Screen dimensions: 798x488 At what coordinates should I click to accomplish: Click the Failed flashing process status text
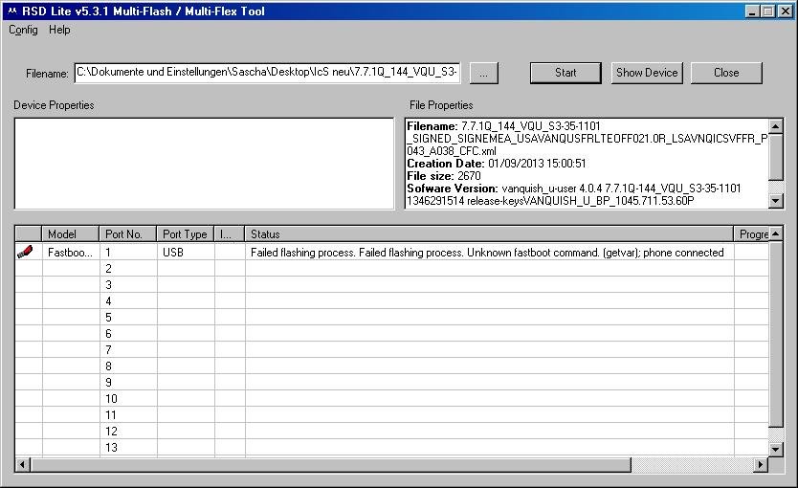[487, 252]
